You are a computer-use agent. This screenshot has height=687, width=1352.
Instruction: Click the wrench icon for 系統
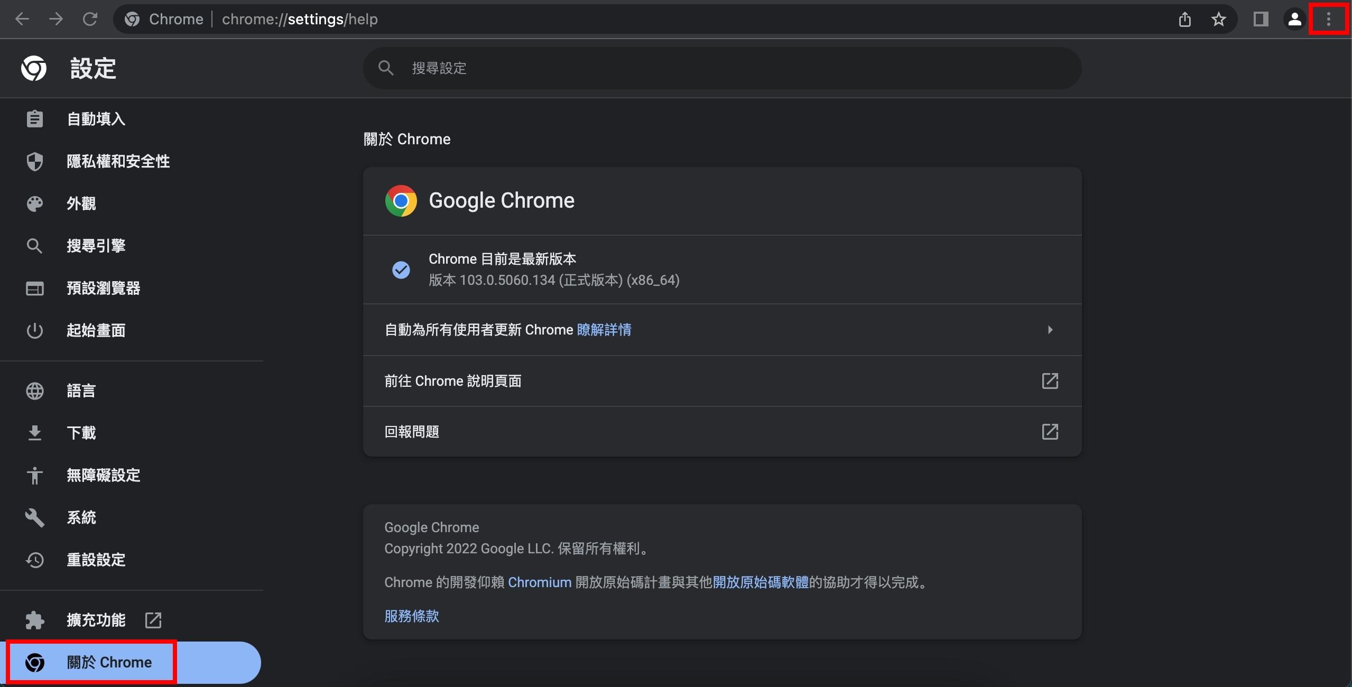35,517
